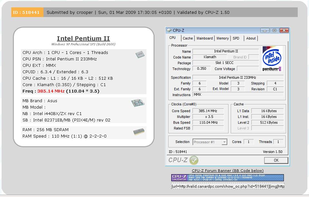This screenshot has width=309, height=197.
Task: Click the Bus Speed value 110.04 MHz
Action: [208, 122]
